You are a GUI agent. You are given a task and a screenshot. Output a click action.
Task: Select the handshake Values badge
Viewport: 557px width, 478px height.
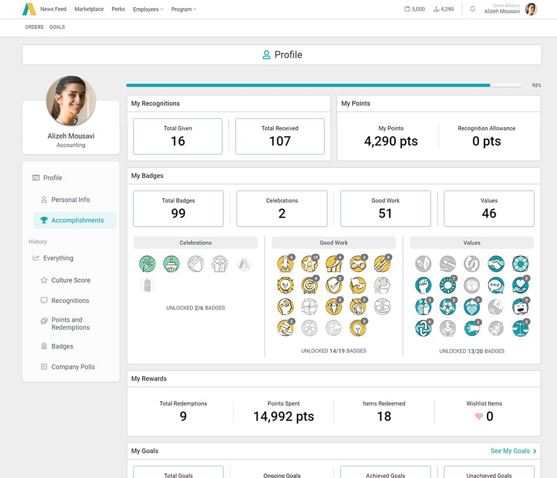click(496, 264)
